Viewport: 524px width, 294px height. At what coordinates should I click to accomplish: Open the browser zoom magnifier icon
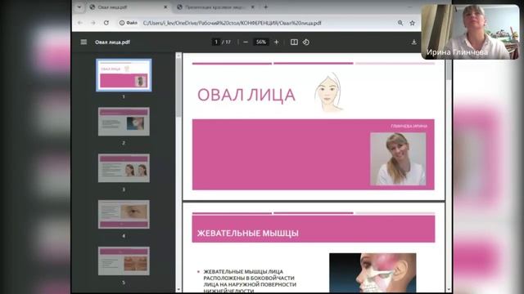pos(400,23)
